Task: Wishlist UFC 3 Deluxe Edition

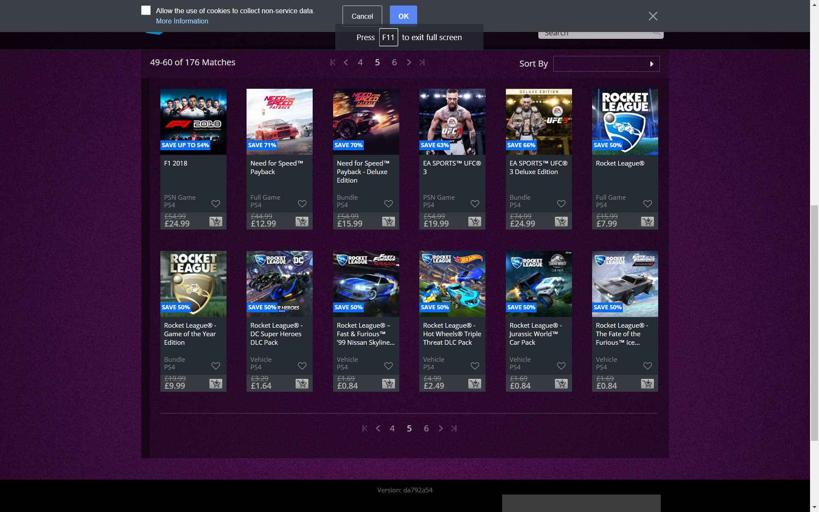Action: point(561,204)
